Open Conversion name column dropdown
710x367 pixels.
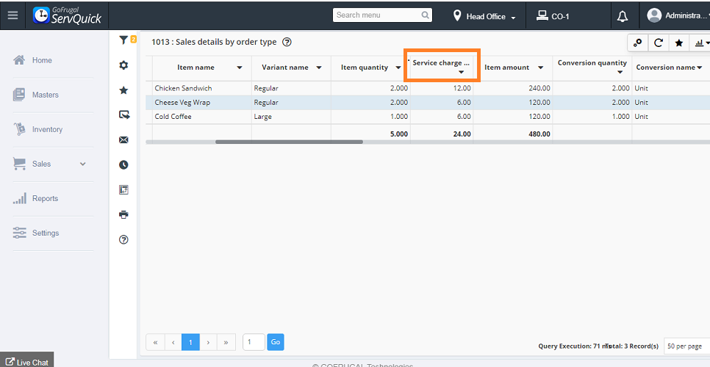pos(700,68)
